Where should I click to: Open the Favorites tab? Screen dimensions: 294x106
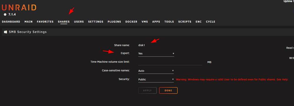pyautogui.click(x=45, y=22)
